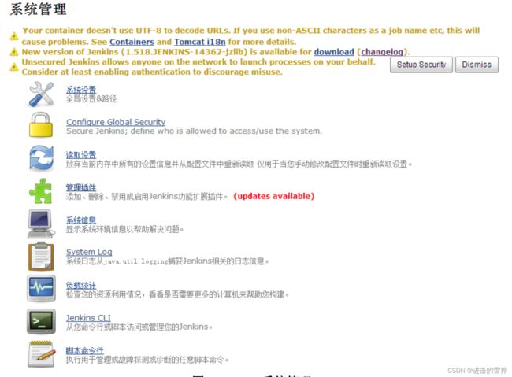Click the computer monitor system info icon
This screenshot has height=377, width=512.
click(x=41, y=224)
